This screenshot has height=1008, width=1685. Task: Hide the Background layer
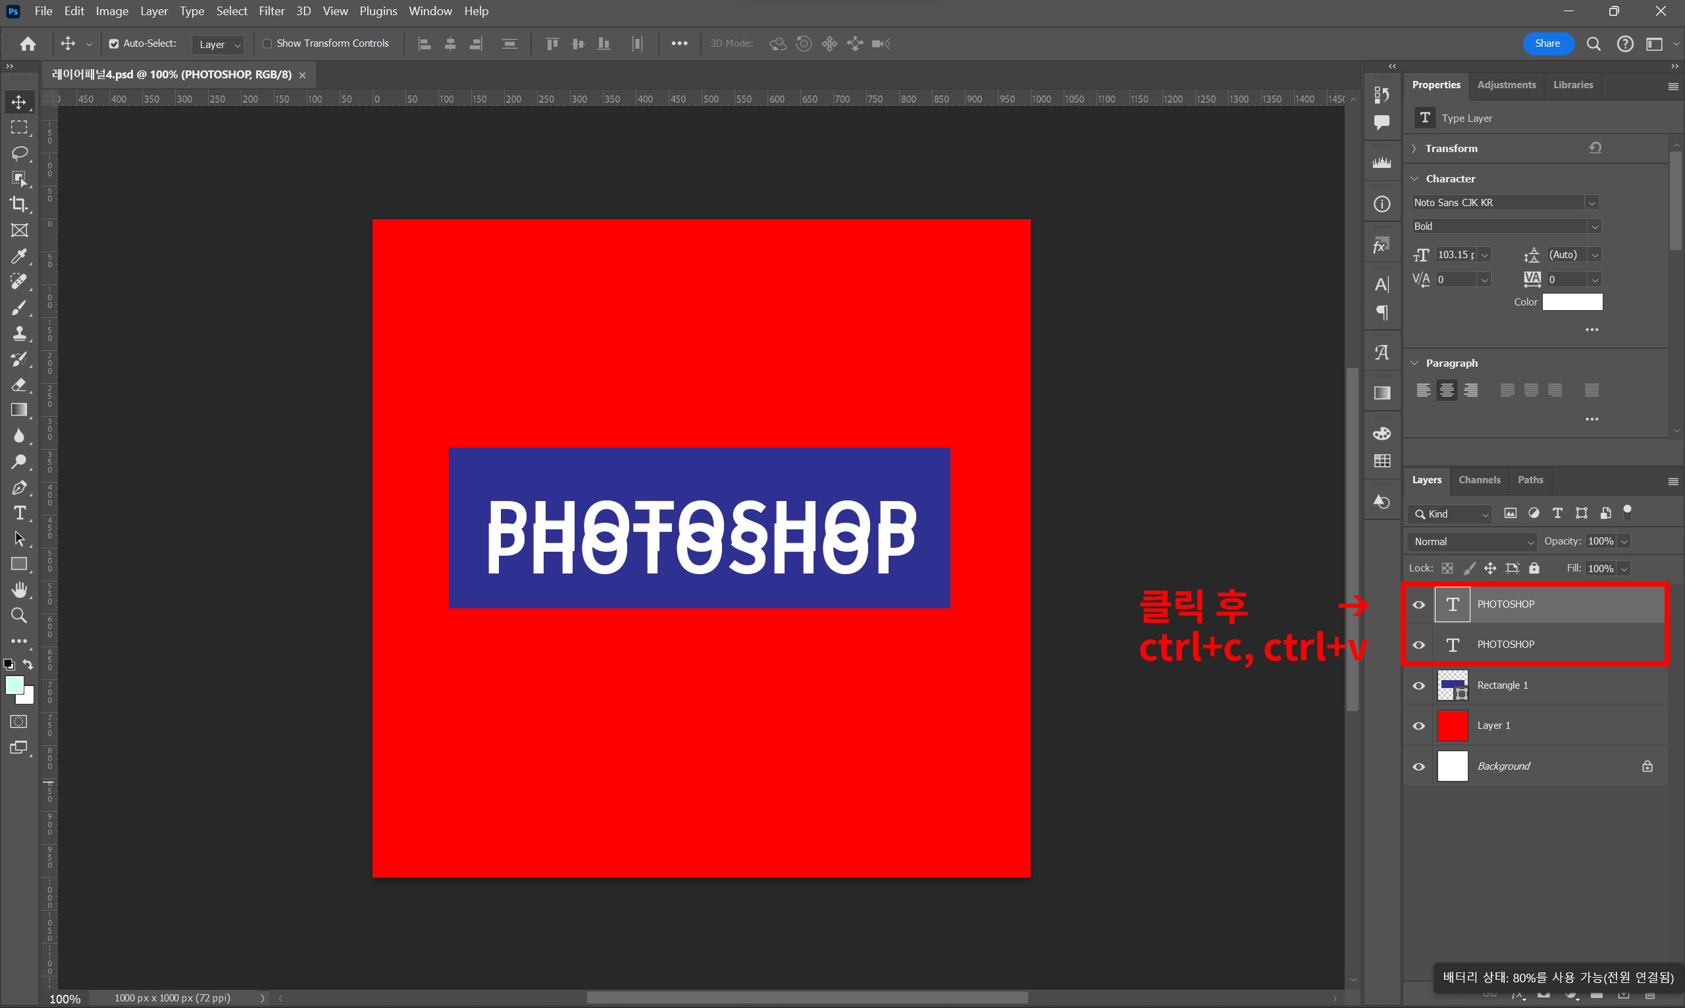(1418, 766)
